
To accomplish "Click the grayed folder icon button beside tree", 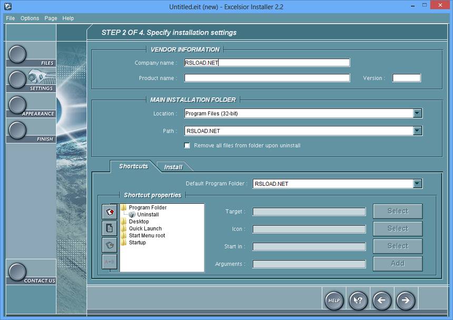I will (x=110, y=245).
